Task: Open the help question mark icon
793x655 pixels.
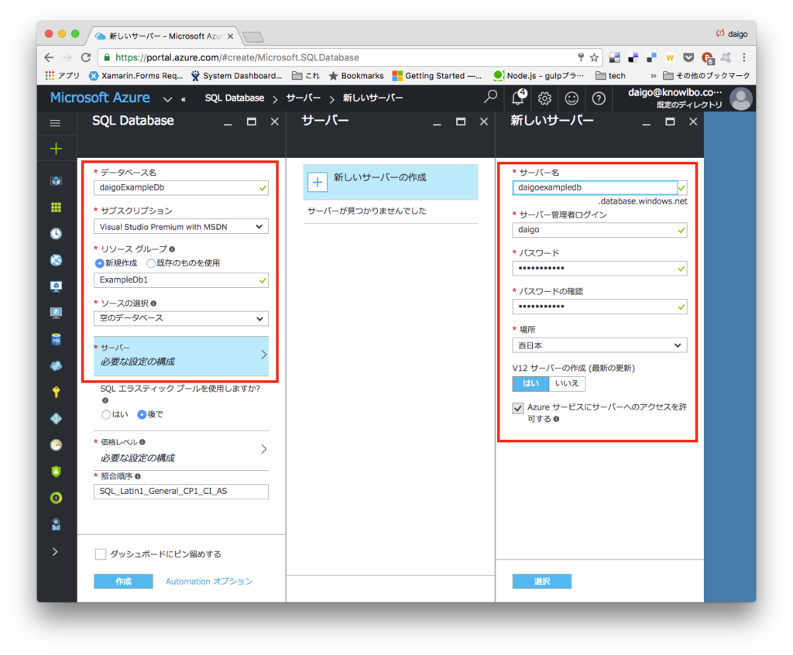Action: [x=599, y=98]
